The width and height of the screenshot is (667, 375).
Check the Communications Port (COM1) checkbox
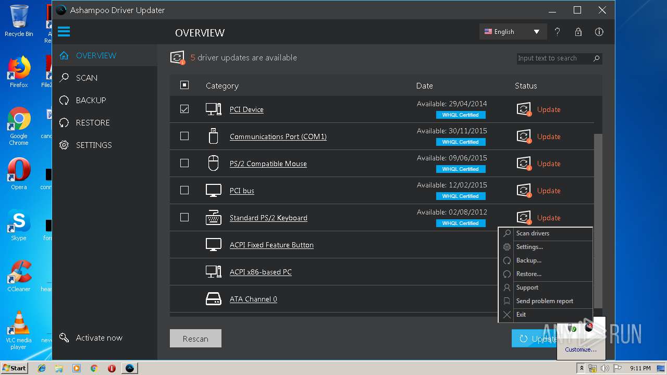184,136
